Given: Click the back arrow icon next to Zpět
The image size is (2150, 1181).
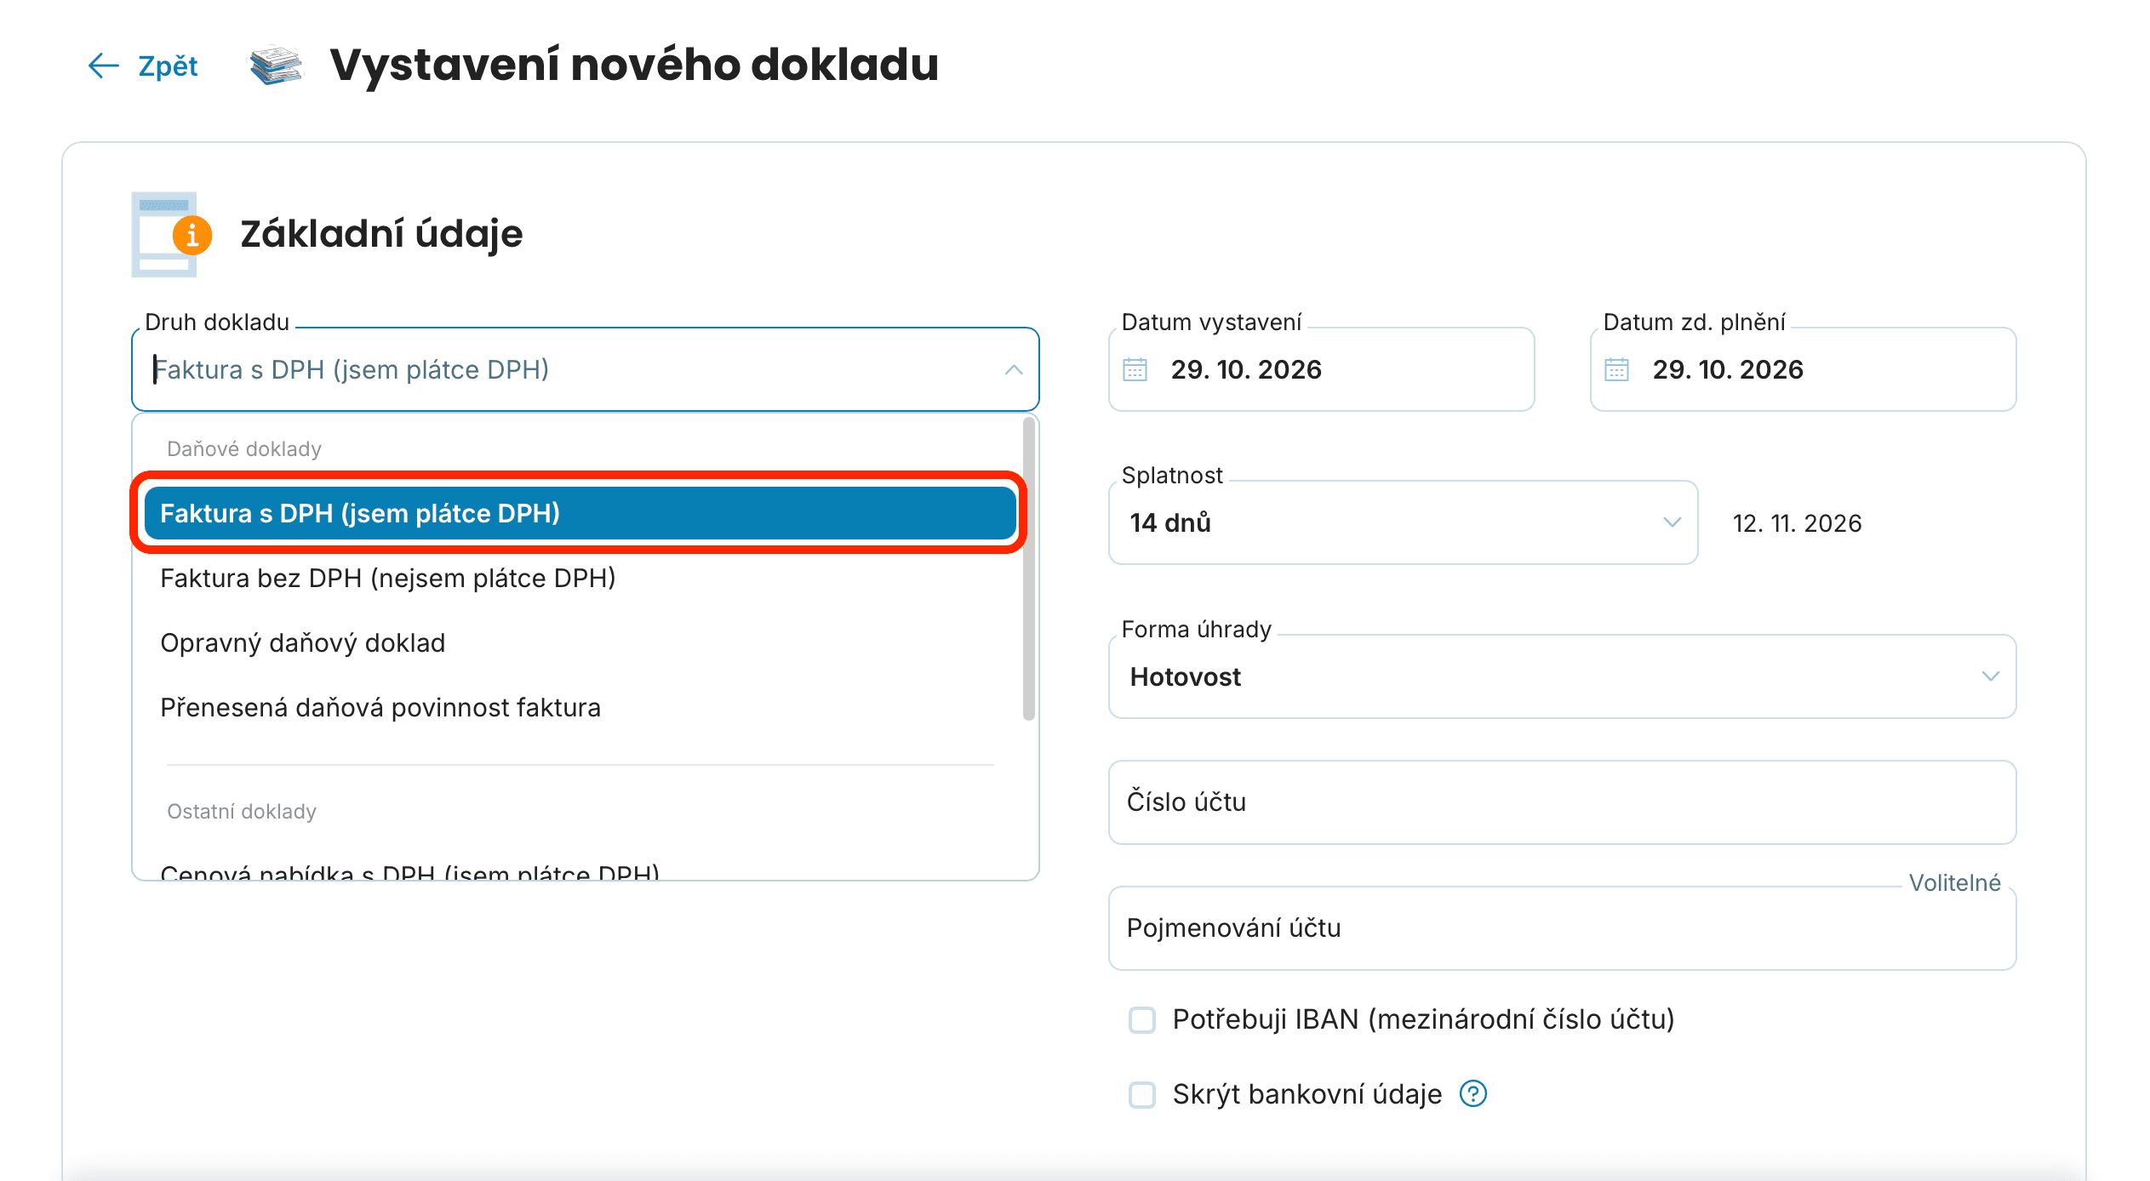Looking at the screenshot, I should pos(103,66).
